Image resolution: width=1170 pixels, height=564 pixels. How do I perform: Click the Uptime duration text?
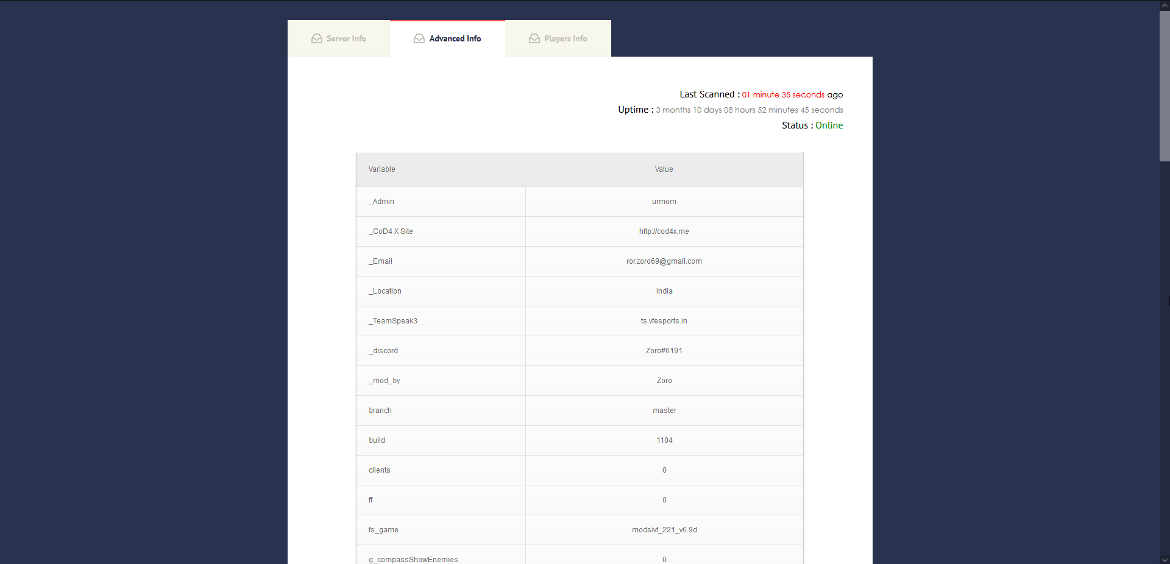click(750, 110)
